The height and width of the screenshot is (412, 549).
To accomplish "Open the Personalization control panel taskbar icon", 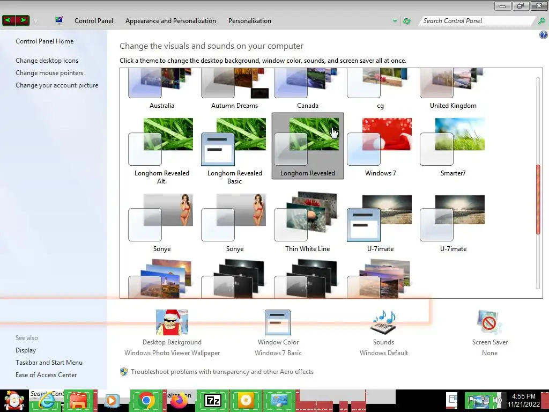I will click(279, 401).
